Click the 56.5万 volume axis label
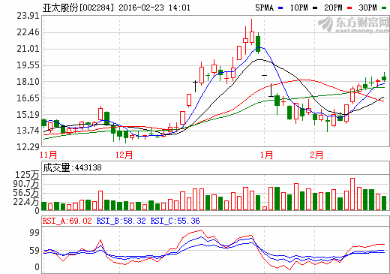The height and width of the screenshot is (274, 390). (x=26, y=193)
